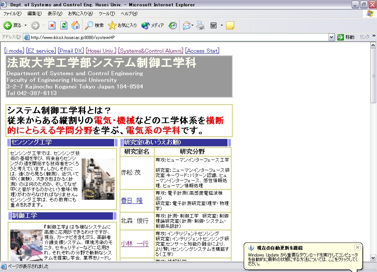
Task: Open the 表示(V) menu
Action: pos(55,14)
